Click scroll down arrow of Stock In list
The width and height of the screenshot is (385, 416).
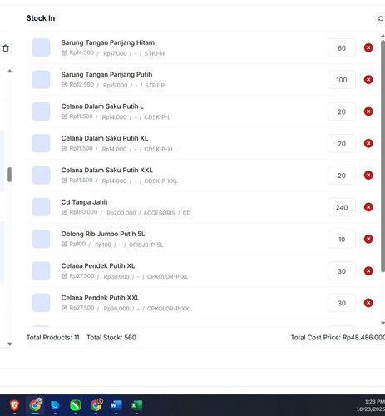coord(383,324)
